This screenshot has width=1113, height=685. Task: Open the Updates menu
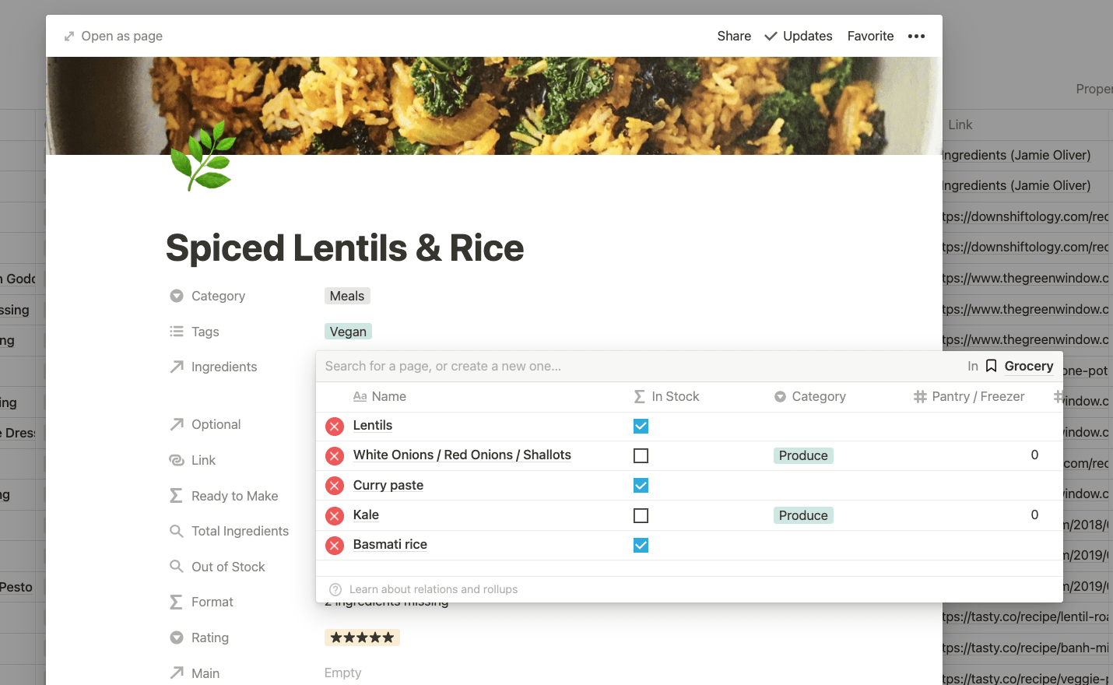tap(799, 37)
